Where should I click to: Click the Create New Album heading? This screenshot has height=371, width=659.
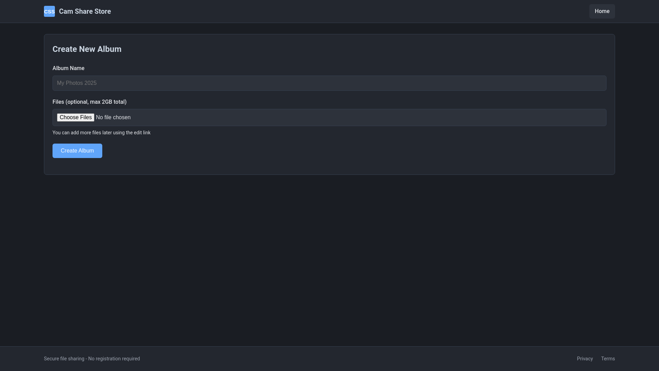pos(87,49)
